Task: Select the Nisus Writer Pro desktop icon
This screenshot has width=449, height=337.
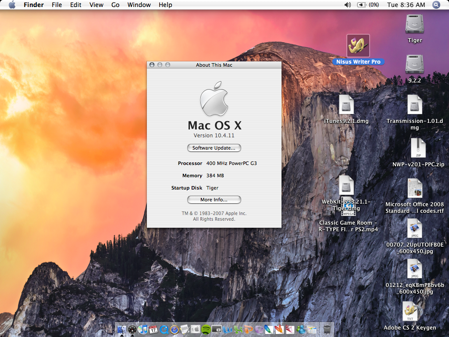Action: tap(358, 46)
